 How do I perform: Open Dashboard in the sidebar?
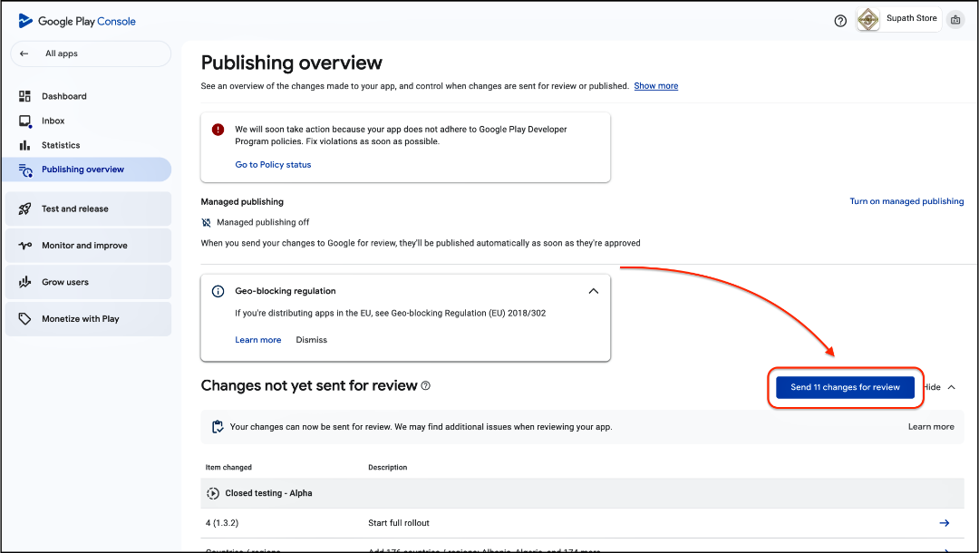coord(63,96)
